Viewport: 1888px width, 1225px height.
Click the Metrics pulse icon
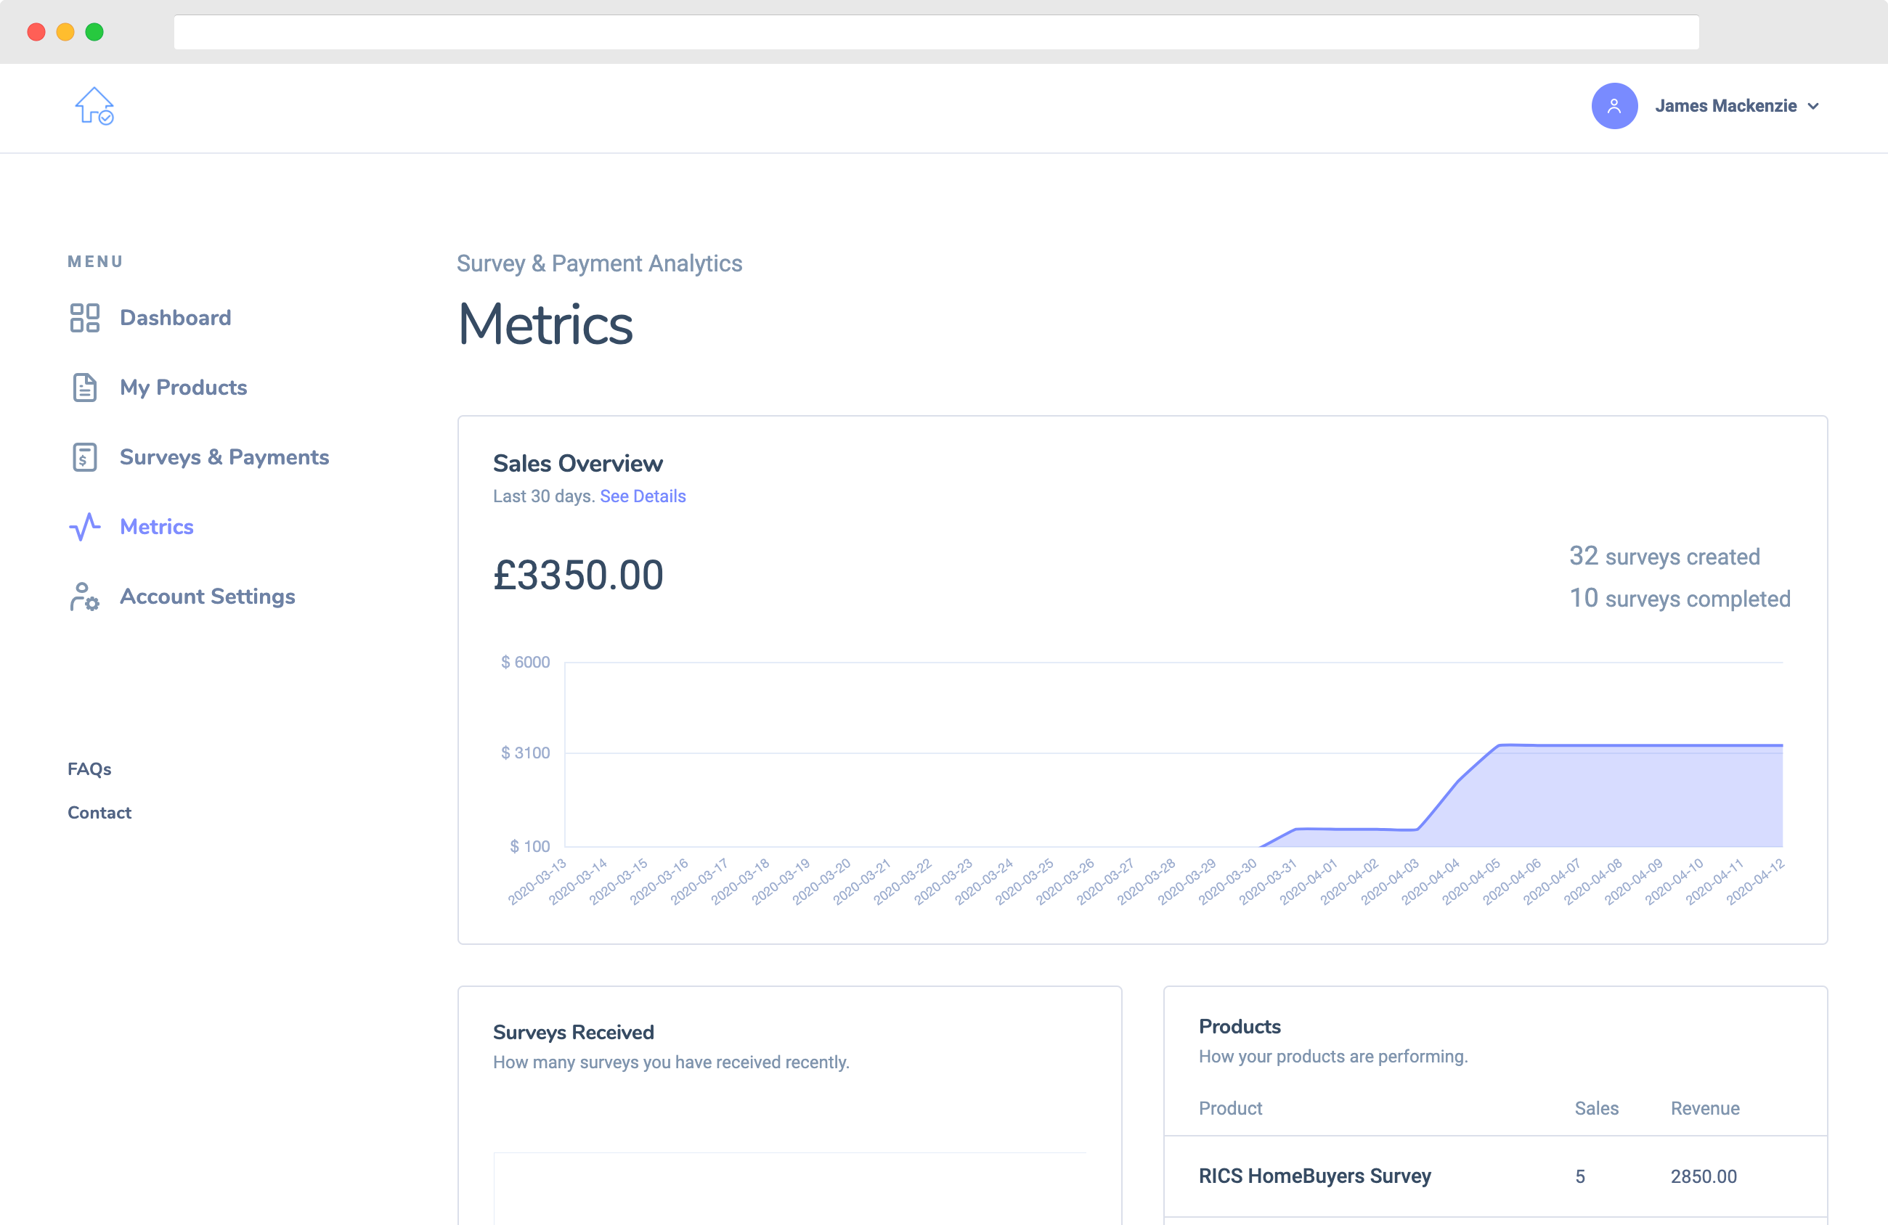tap(84, 526)
